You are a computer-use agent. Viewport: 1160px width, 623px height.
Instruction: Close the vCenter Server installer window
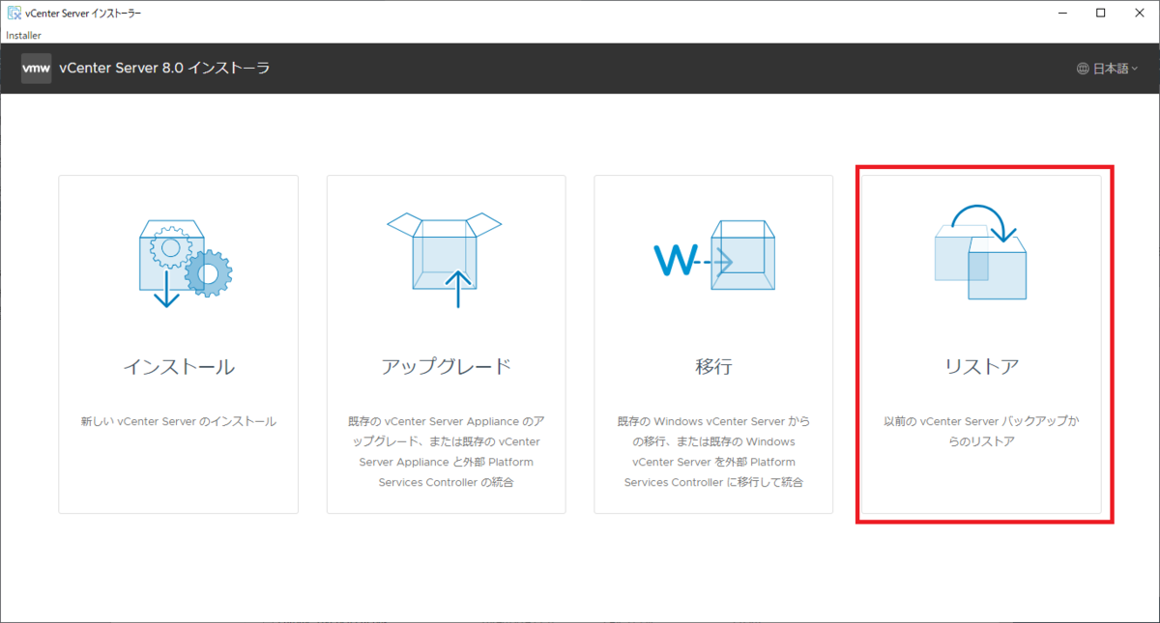[x=1141, y=14]
